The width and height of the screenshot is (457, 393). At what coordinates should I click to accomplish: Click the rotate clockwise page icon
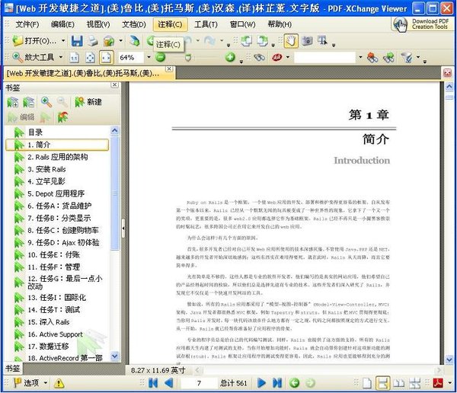click(x=262, y=41)
